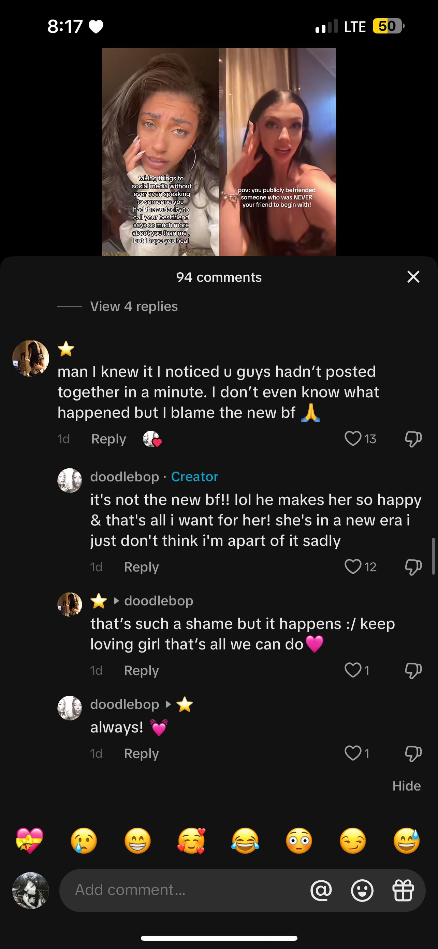Like doodlebop's 'it's not the new bf' reply
Viewport: 438px width, 949px height.
[353, 567]
